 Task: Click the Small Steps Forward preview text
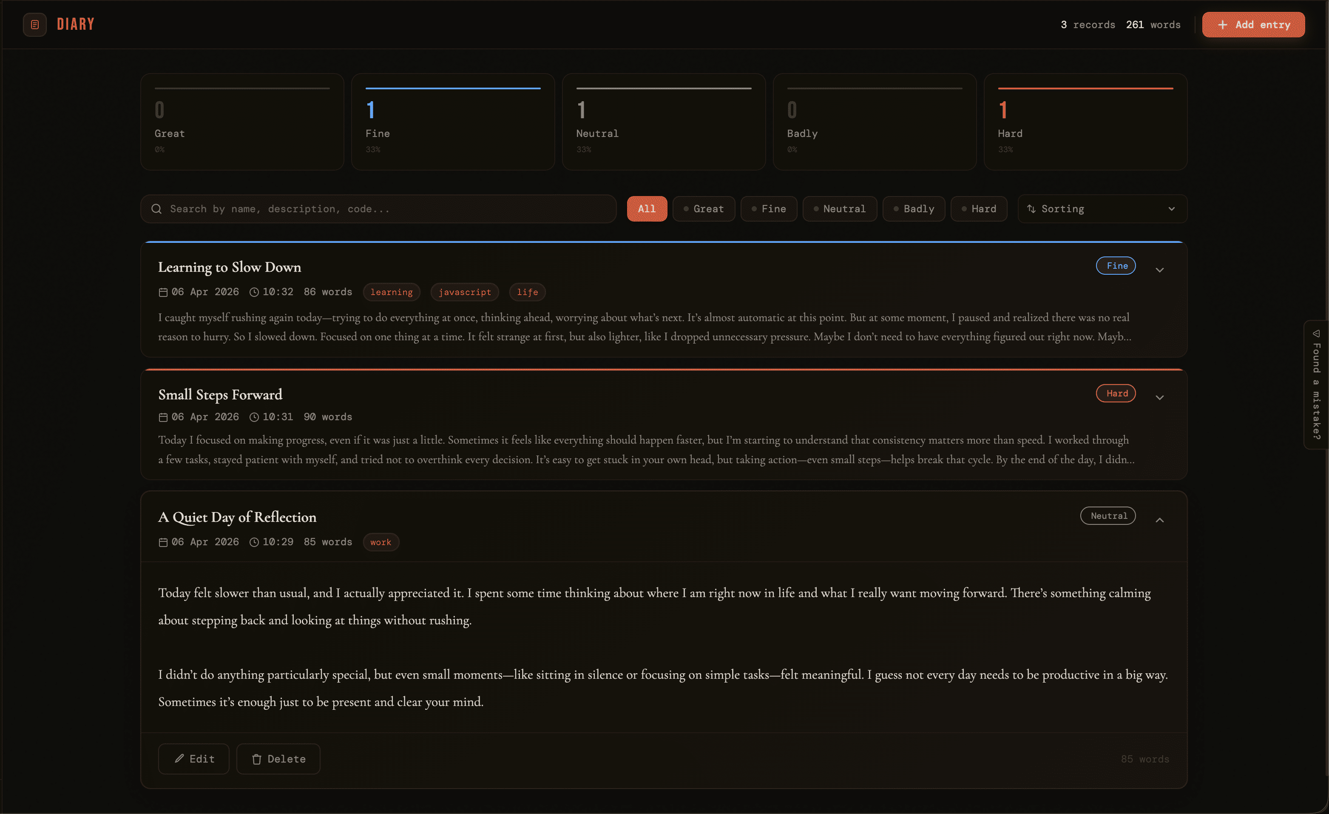646,450
